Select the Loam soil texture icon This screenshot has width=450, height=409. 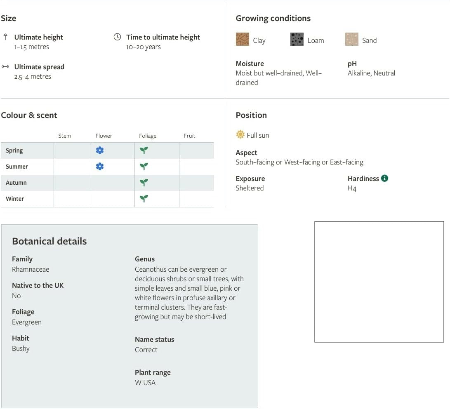click(297, 39)
